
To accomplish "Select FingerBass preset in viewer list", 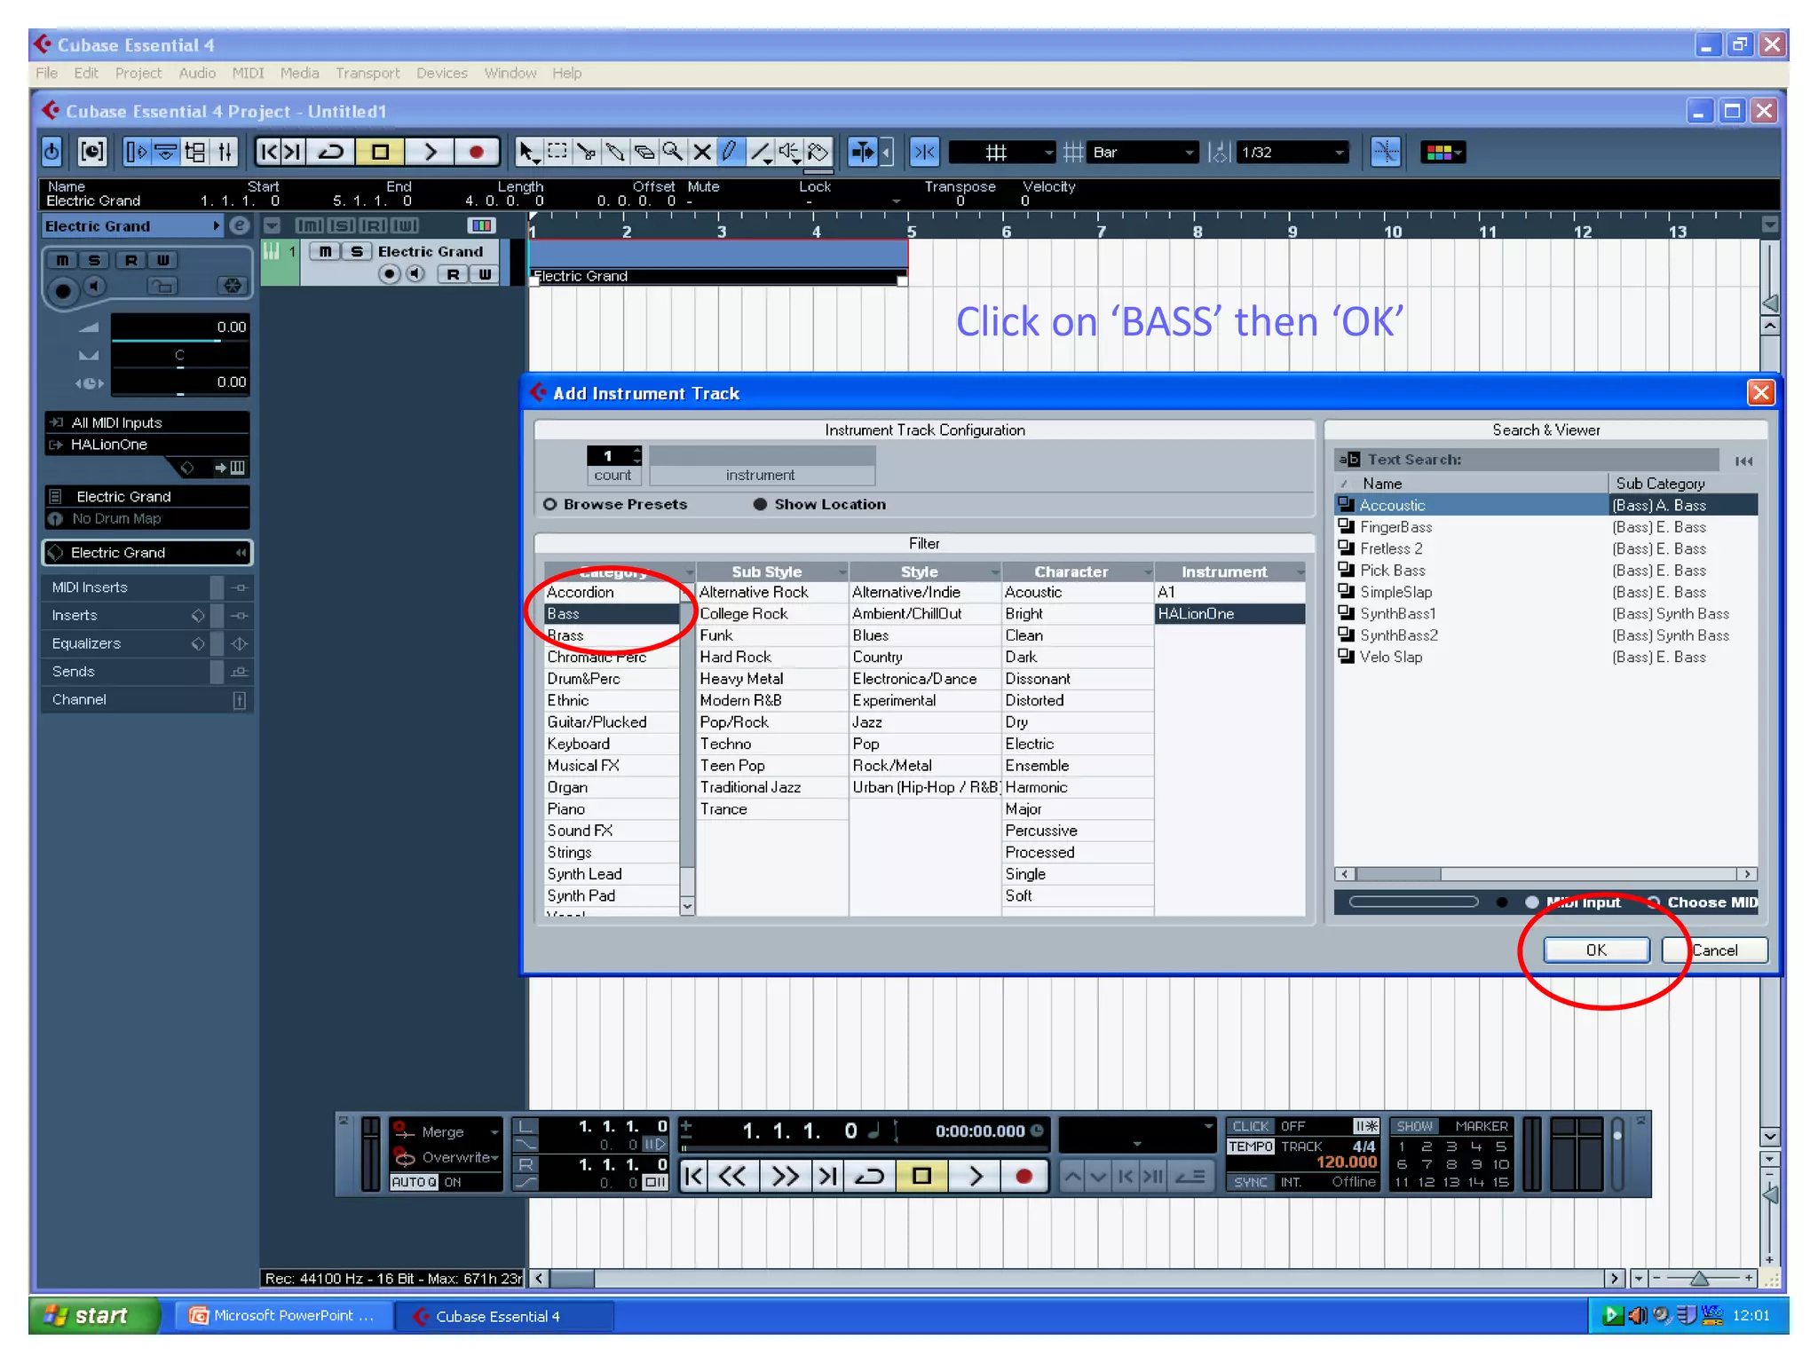I will pos(1396,527).
